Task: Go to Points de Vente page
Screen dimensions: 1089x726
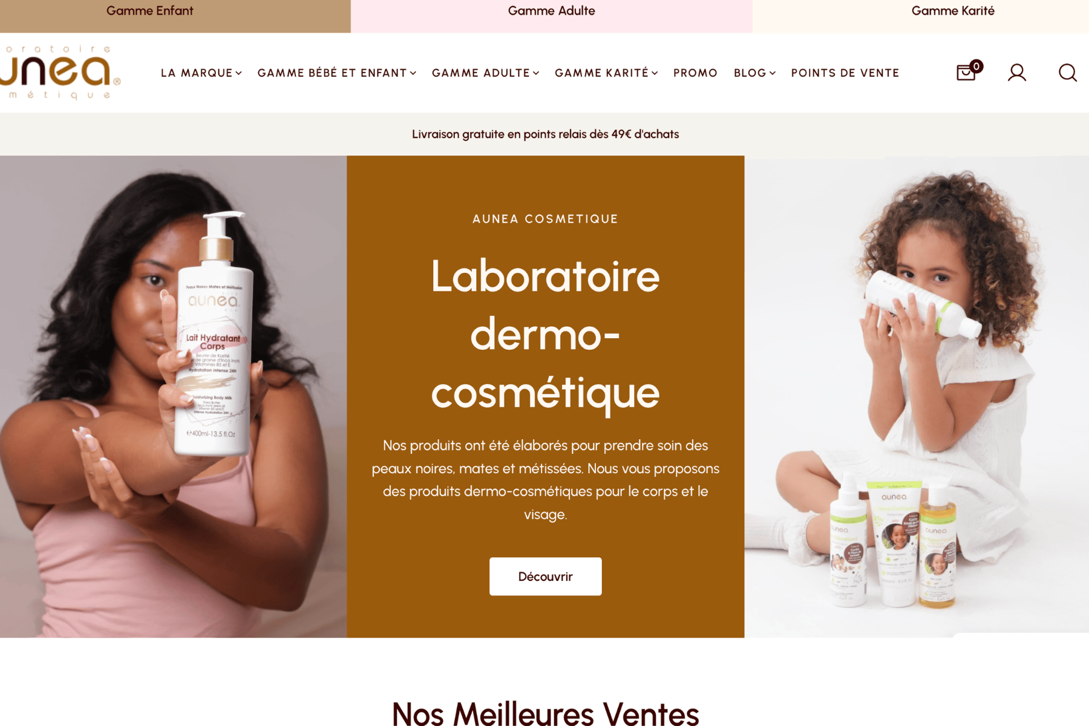Action: pyautogui.click(x=845, y=73)
